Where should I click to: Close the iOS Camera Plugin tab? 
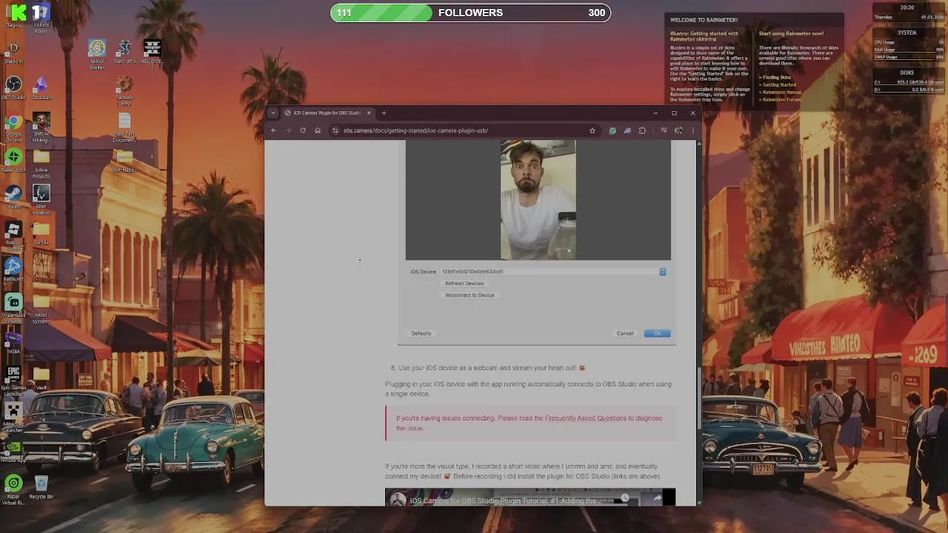[368, 113]
